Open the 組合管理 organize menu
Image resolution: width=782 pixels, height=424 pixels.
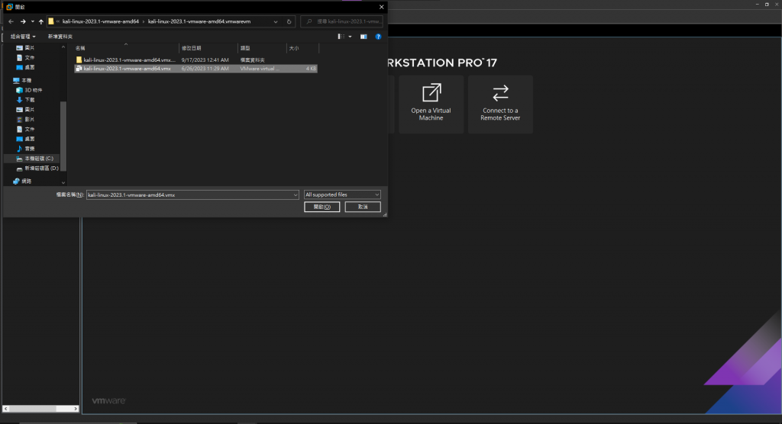[x=23, y=37]
